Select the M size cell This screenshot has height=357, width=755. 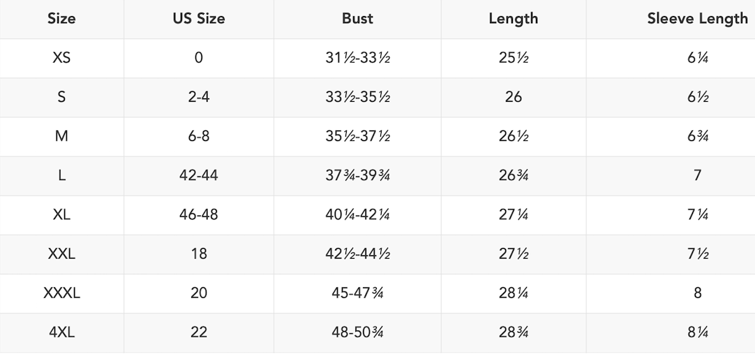pos(61,136)
